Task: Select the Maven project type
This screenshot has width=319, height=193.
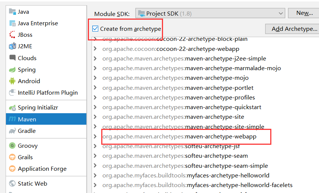Action: (x=46, y=119)
